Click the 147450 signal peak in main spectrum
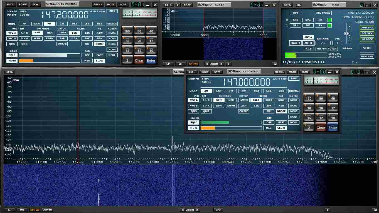379x213 pixels. (172, 140)
